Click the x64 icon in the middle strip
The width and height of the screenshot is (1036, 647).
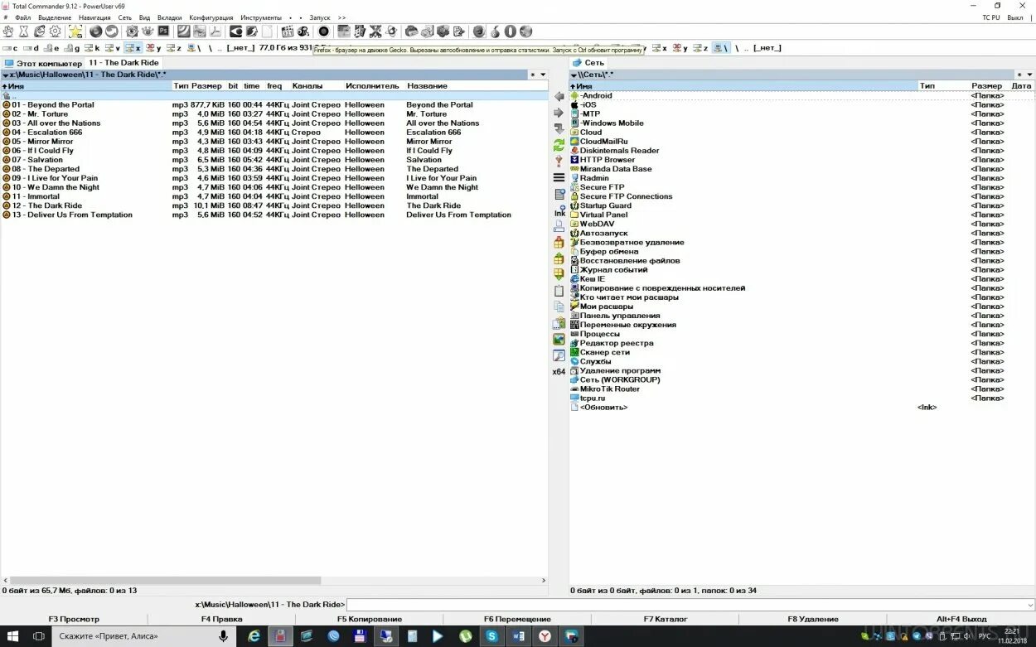pyautogui.click(x=559, y=372)
